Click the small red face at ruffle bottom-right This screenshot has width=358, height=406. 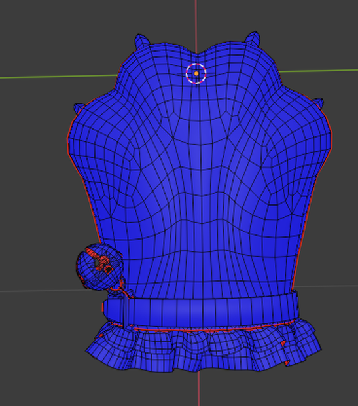tap(287, 363)
